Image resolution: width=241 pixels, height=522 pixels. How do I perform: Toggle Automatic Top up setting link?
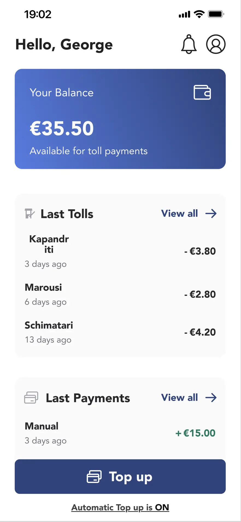tap(120, 507)
